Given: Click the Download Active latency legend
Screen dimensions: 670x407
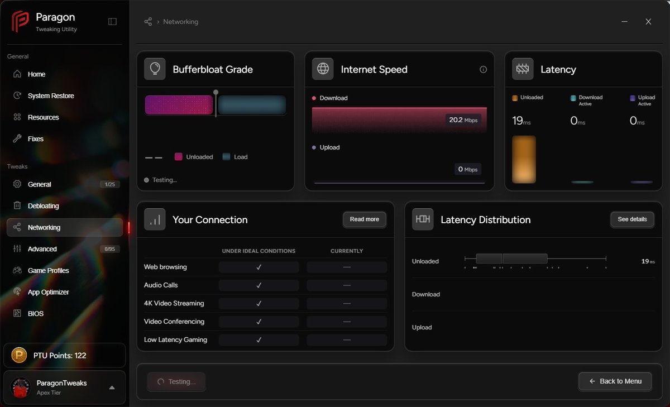Looking at the screenshot, I should click(x=586, y=100).
